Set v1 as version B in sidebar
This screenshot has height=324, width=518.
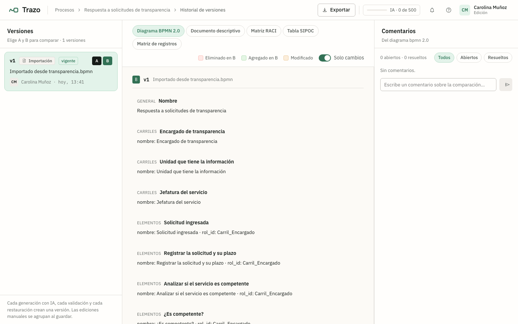108,61
